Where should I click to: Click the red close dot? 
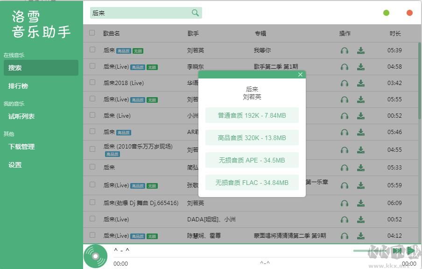(x=409, y=13)
